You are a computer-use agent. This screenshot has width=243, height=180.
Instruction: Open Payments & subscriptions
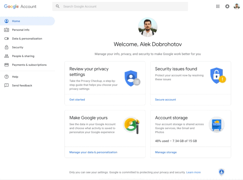pos(28,65)
